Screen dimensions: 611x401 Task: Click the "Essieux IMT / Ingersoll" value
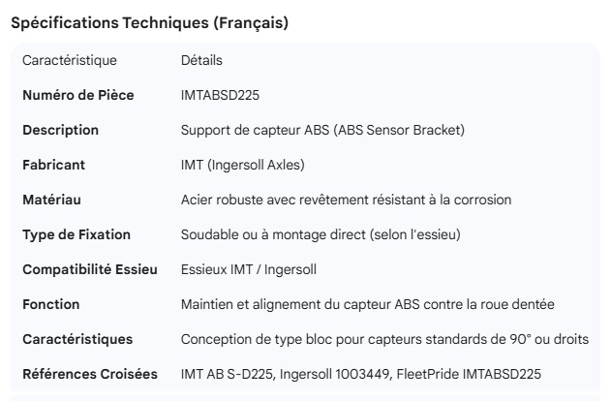coord(249,269)
